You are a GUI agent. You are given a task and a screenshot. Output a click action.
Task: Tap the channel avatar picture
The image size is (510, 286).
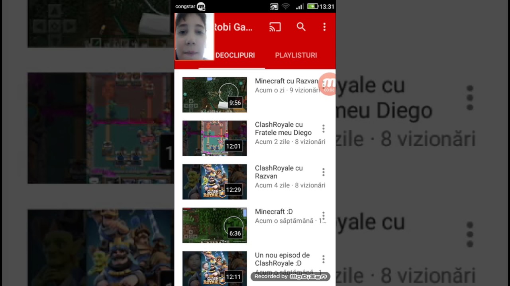(x=194, y=37)
